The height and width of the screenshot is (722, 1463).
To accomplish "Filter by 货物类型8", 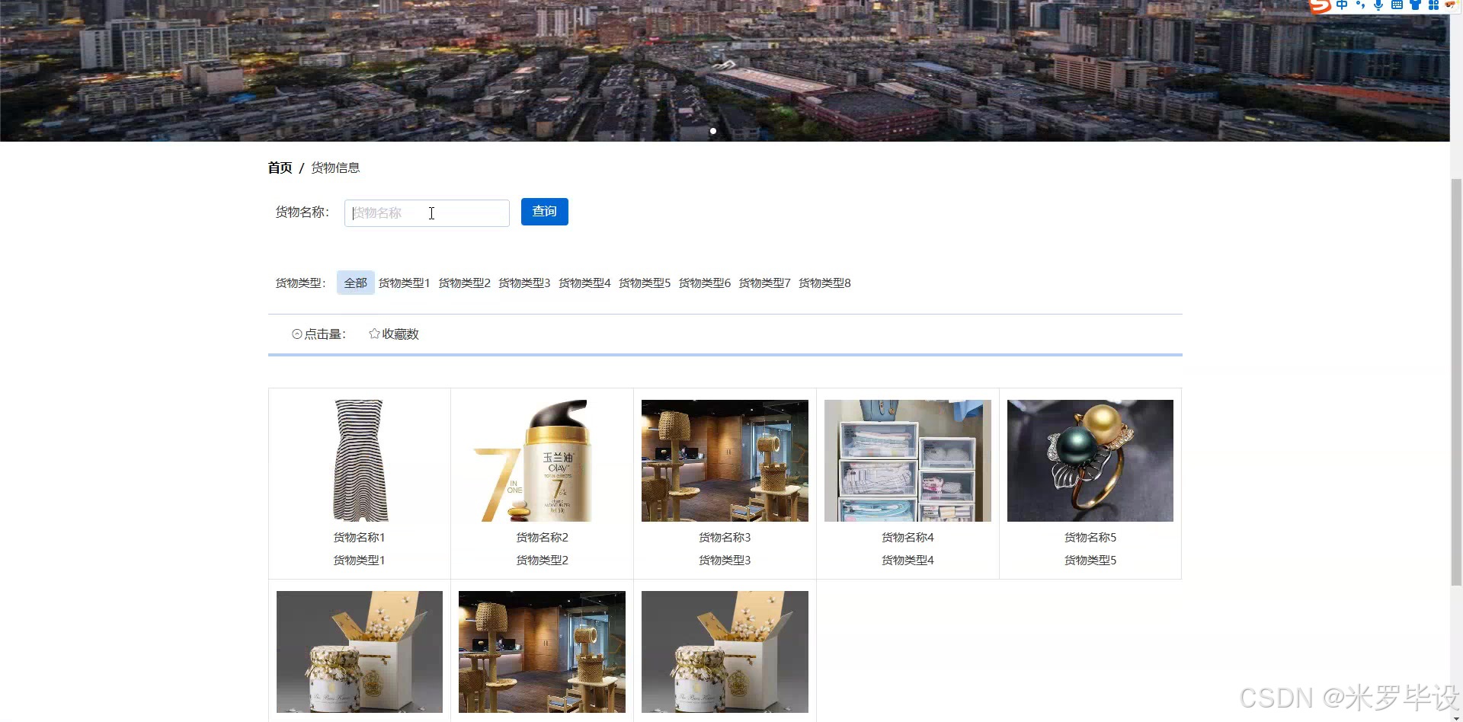I will (824, 283).
